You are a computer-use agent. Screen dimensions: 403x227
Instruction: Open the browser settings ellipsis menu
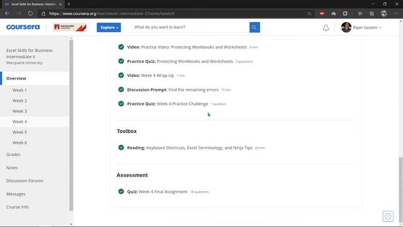pyautogui.click(x=395, y=14)
